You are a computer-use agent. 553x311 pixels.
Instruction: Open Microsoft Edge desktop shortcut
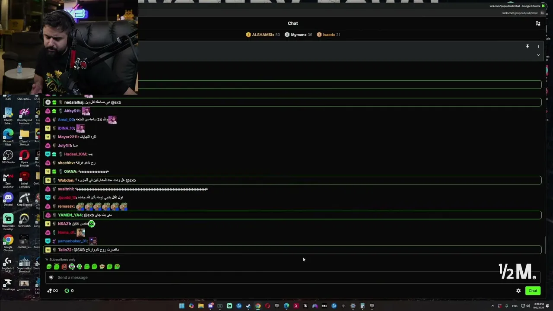(8, 137)
